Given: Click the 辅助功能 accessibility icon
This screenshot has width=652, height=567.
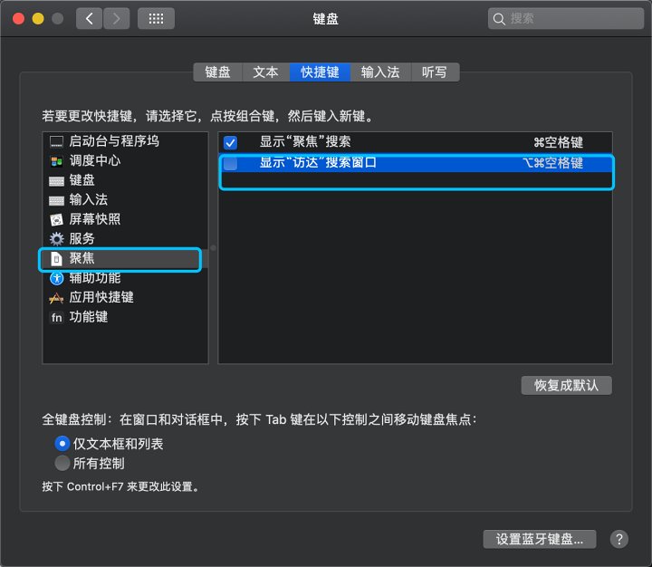Looking at the screenshot, I should pyautogui.click(x=56, y=278).
